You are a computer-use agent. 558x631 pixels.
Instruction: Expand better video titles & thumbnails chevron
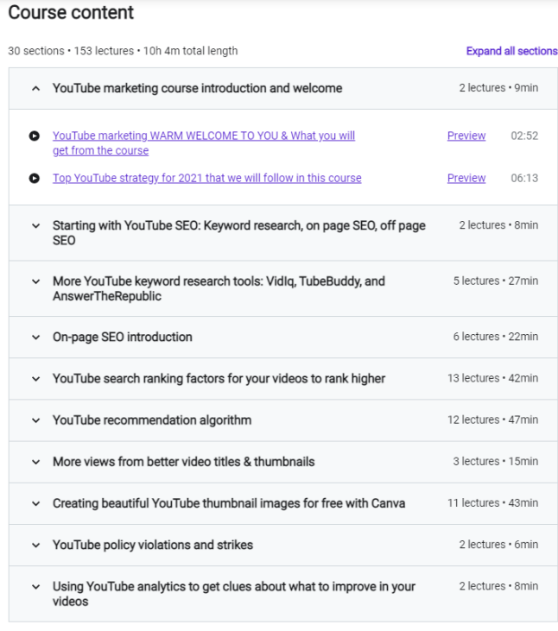coord(35,462)
